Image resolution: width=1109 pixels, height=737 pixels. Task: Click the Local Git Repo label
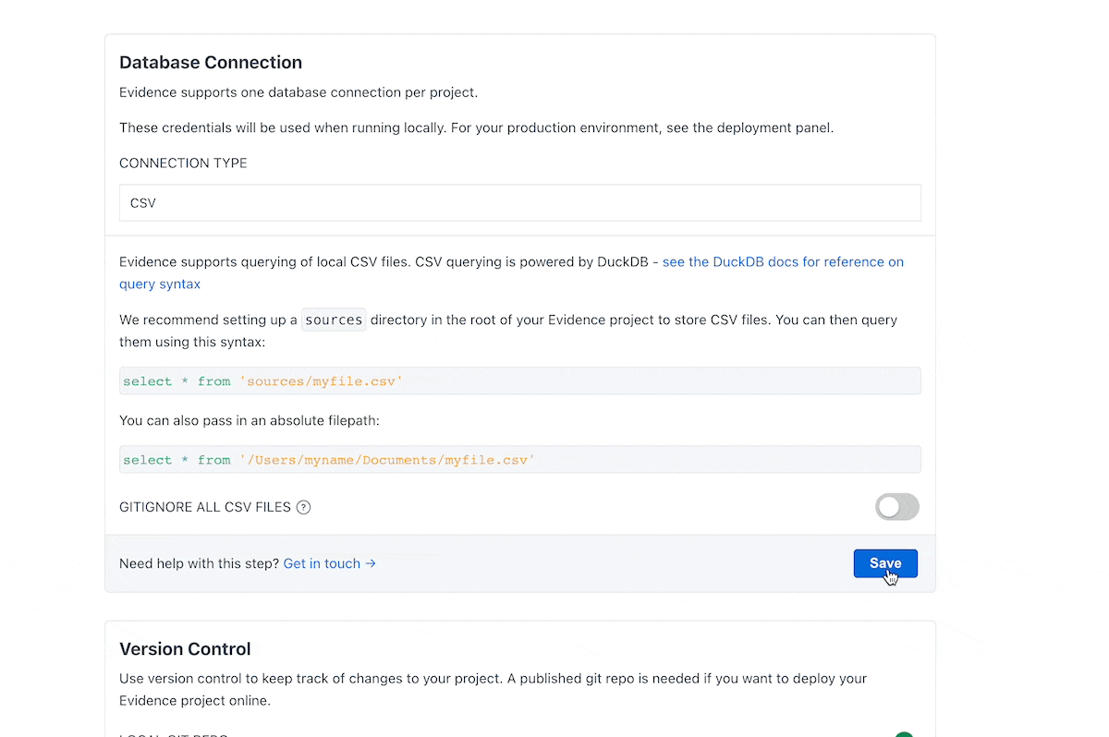171,734
